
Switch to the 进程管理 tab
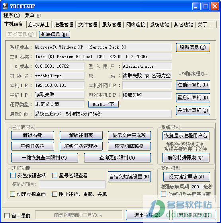pos(64,25)
